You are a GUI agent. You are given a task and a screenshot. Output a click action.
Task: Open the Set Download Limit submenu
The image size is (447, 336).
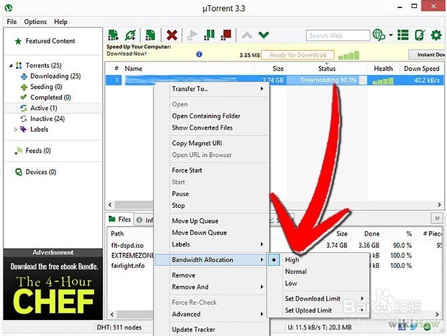click(x=318, y=299)
